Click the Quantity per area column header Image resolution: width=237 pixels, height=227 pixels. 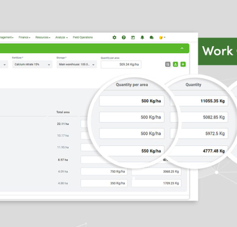[132, 85]
